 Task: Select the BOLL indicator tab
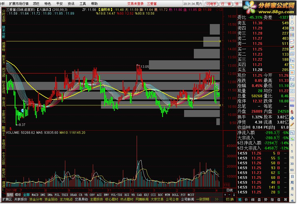pyautogui.click(x=175, y=195)
